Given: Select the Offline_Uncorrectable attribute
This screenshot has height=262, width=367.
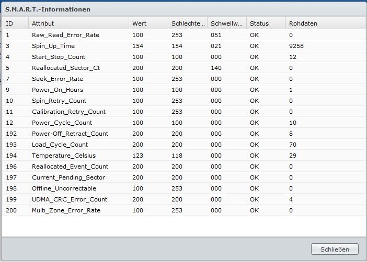Looking at the screenshot, I should pos(64,188).
